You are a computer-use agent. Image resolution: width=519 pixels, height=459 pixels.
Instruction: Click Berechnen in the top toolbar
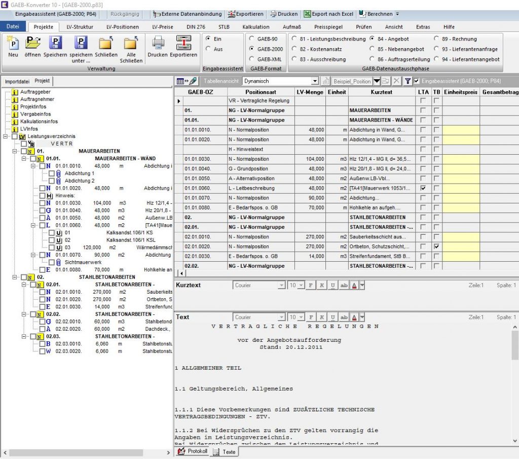(x=376, y=14)
